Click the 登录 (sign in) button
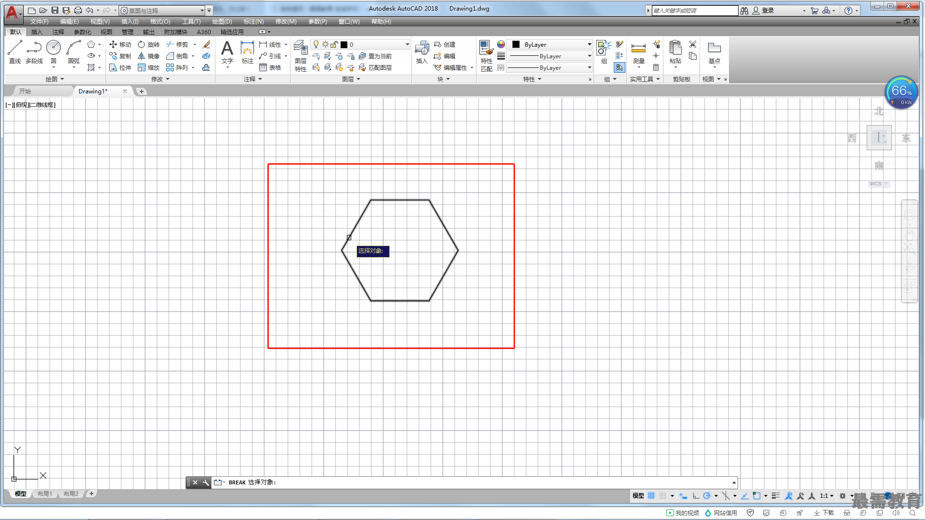The width and height of the screenshot is (925, 520). click(x=764, y=10)
